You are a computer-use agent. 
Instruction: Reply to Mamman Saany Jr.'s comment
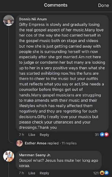(44, 173)
